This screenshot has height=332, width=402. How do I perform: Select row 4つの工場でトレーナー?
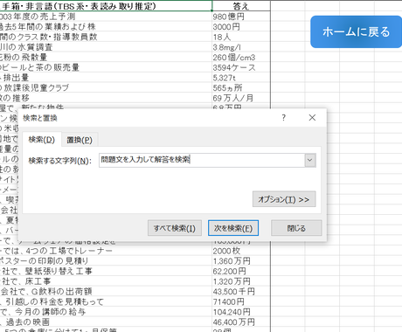(x=106, y=251)
